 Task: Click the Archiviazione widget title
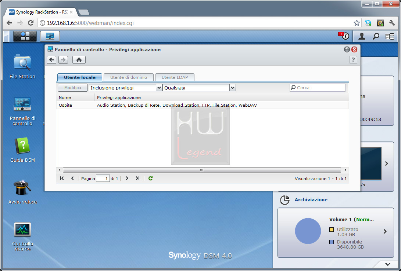point(311,199)
